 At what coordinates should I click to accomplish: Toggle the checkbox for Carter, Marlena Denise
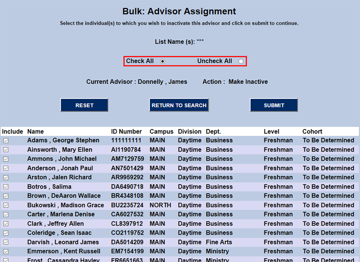pos(5,214)
